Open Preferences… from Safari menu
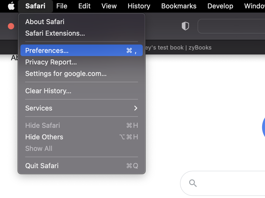The height and width of the screenshot is (198, 265). tap(81, 51)
